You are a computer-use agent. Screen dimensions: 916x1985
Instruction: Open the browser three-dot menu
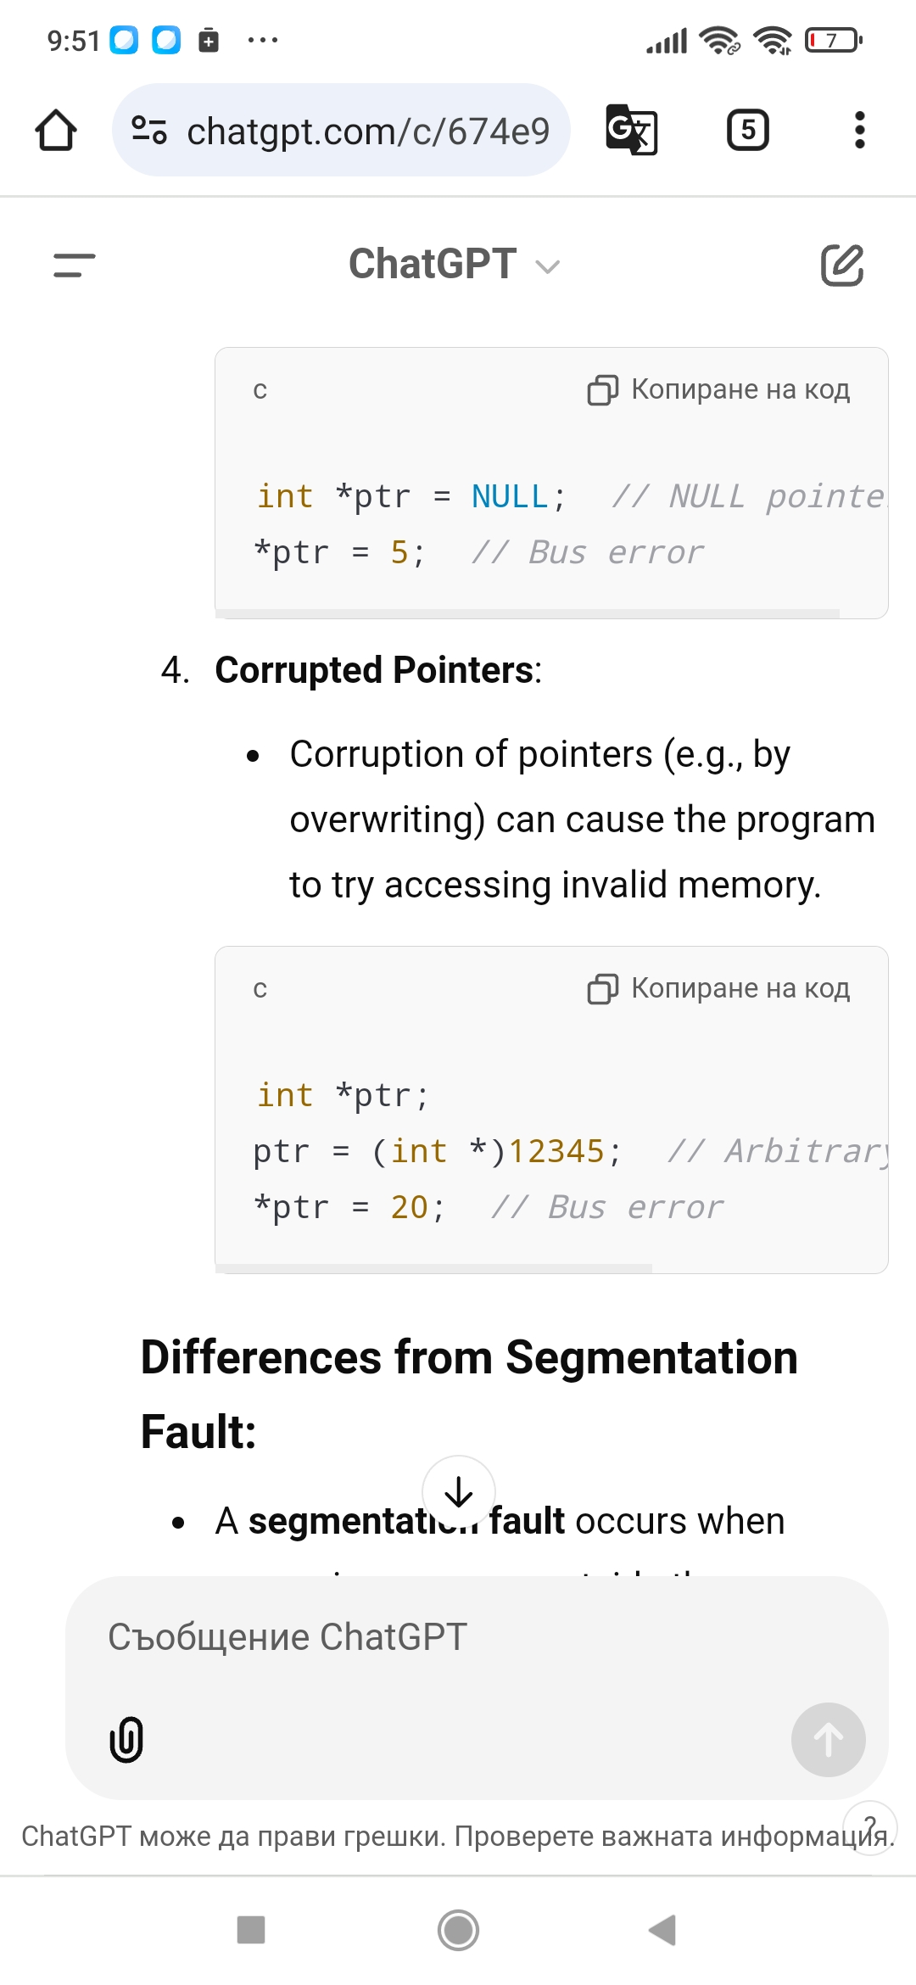click(x=859, y=131)
